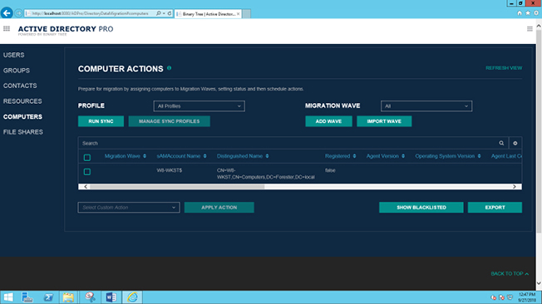Click the Active Directory Pro logo

pos(66,30)
